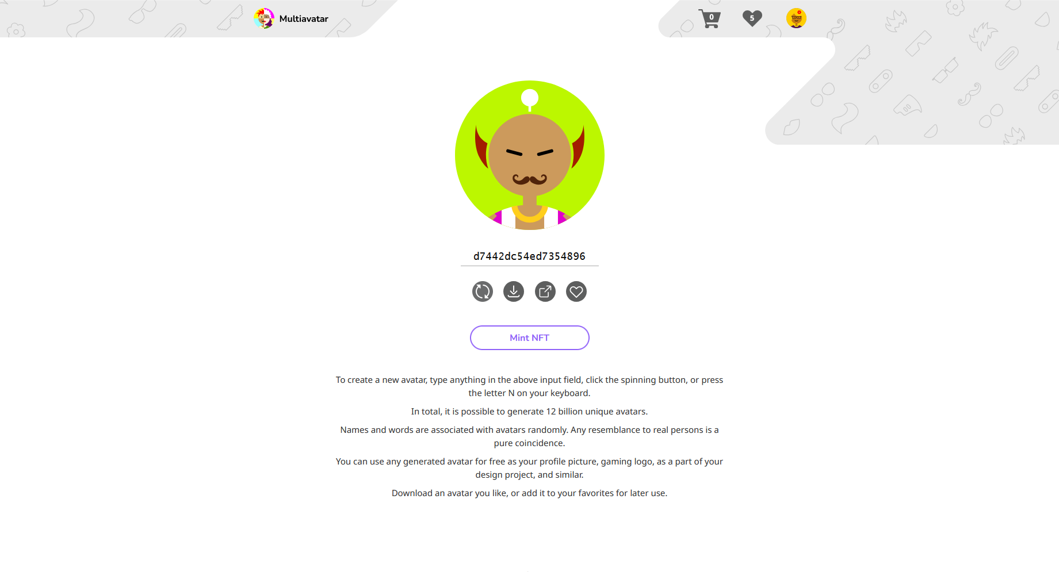
Task: Focus the avatar ID input field
Action: [530, 256]
